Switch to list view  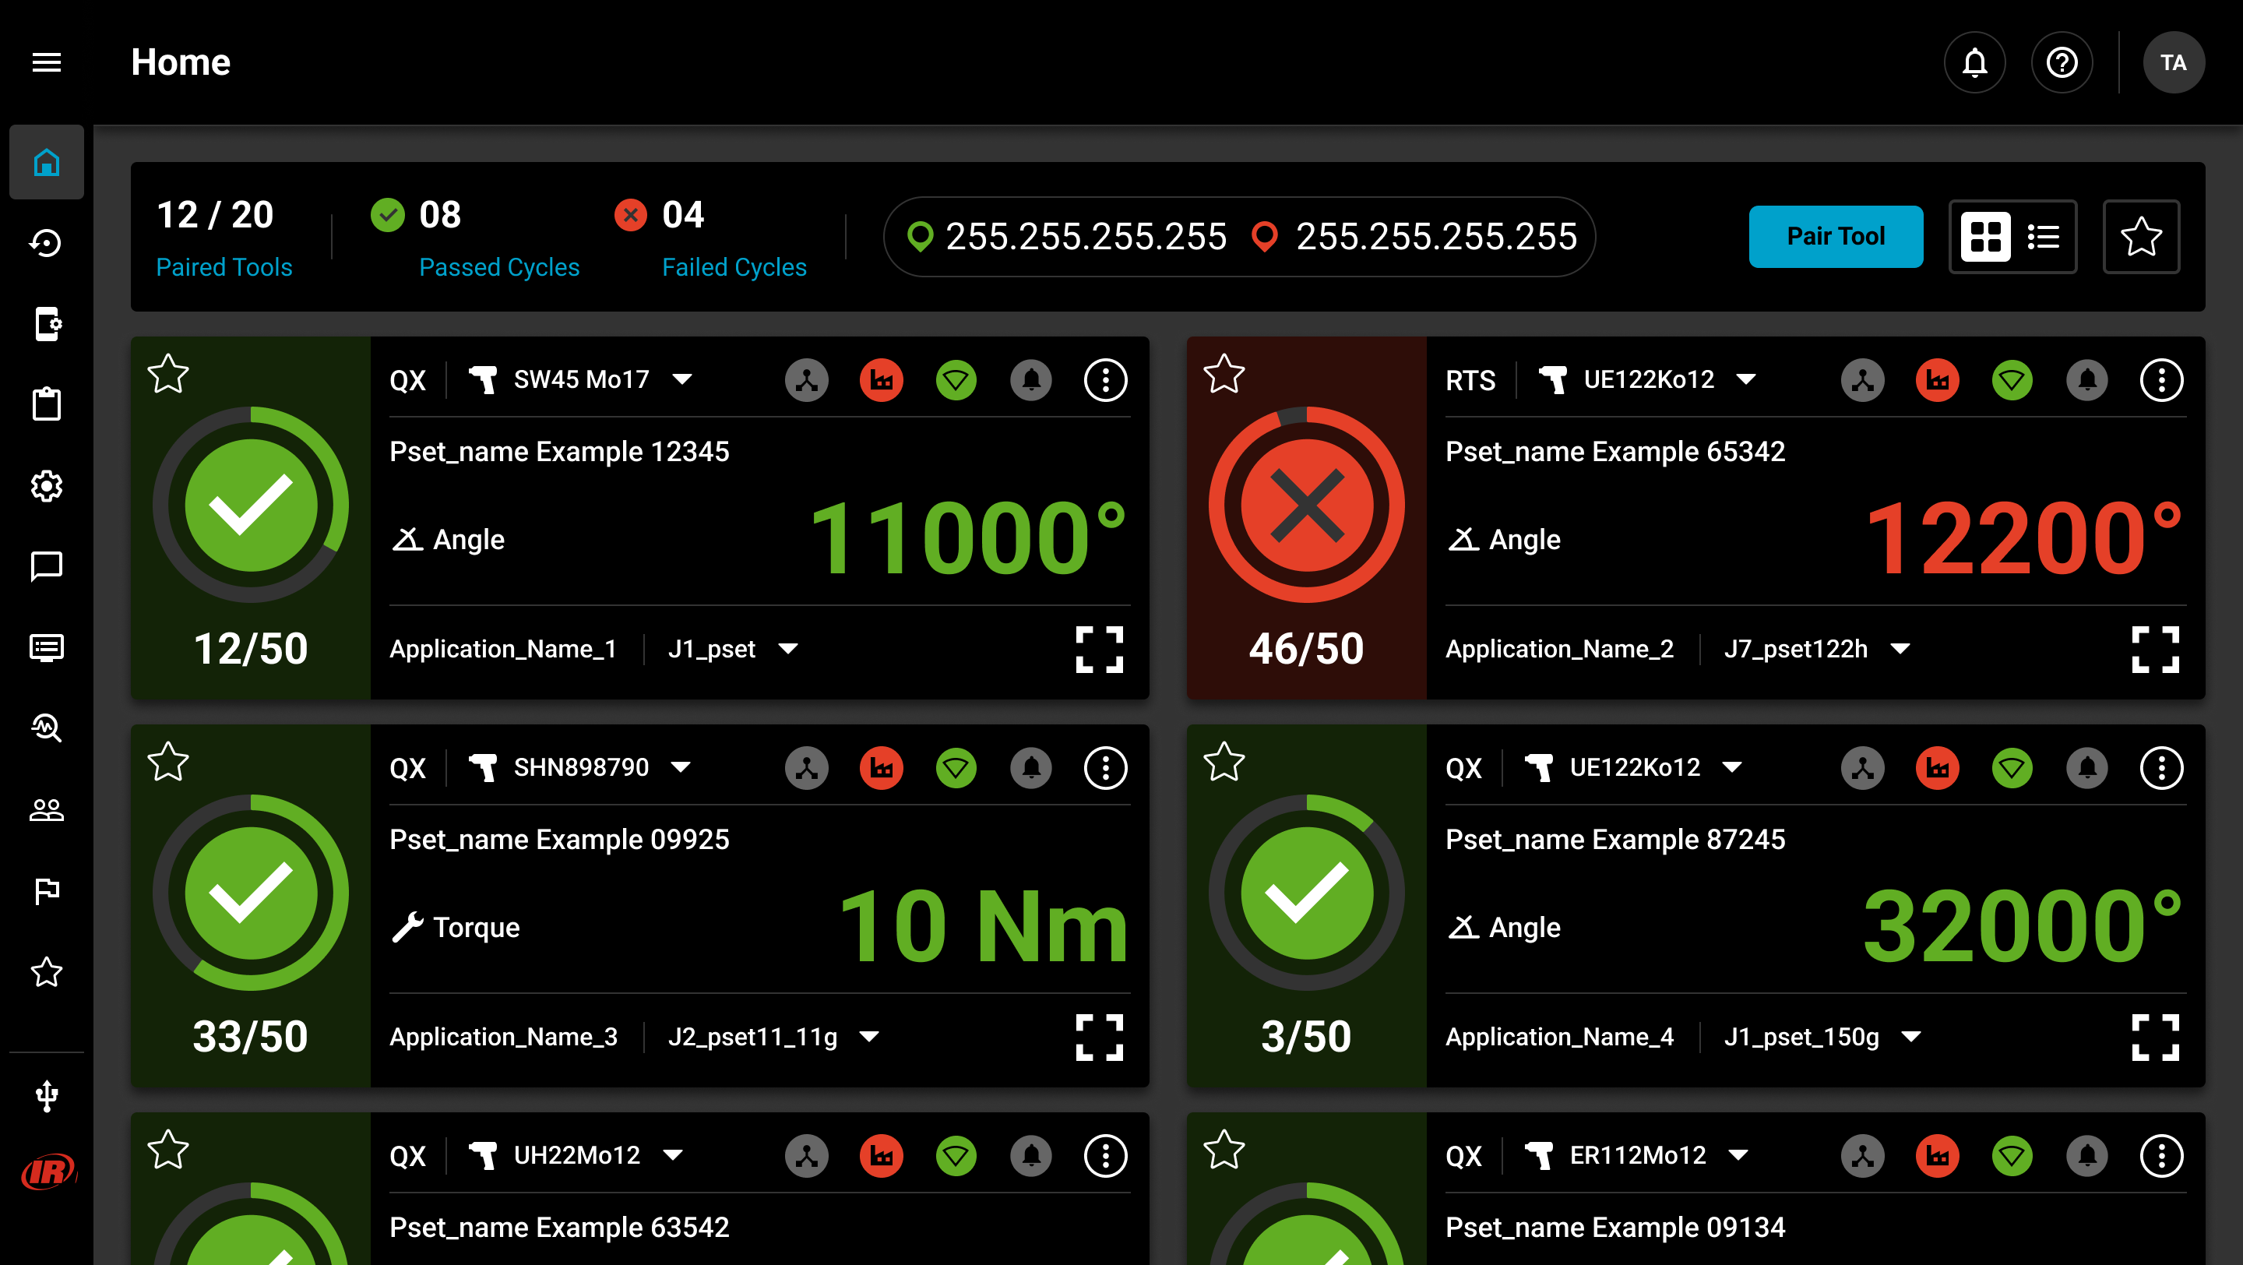pyautogui.click(x=2043, y=237)
